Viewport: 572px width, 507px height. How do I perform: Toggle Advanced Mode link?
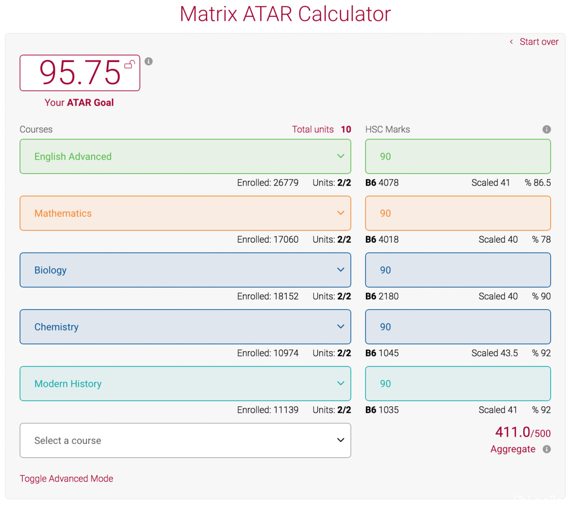(66, 478)
